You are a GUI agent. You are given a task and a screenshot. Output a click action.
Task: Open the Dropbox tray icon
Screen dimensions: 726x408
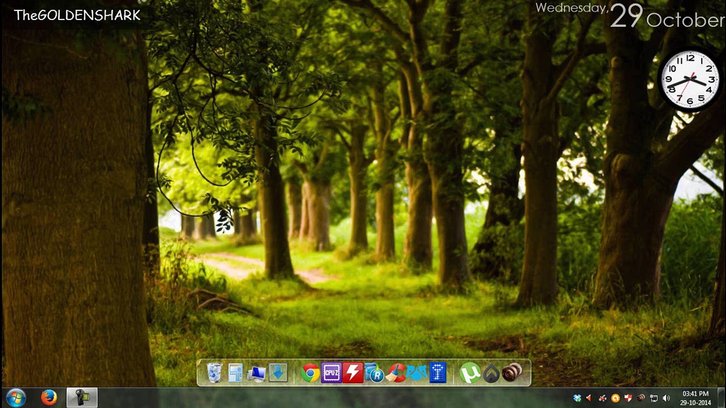[x=577, y=398]
